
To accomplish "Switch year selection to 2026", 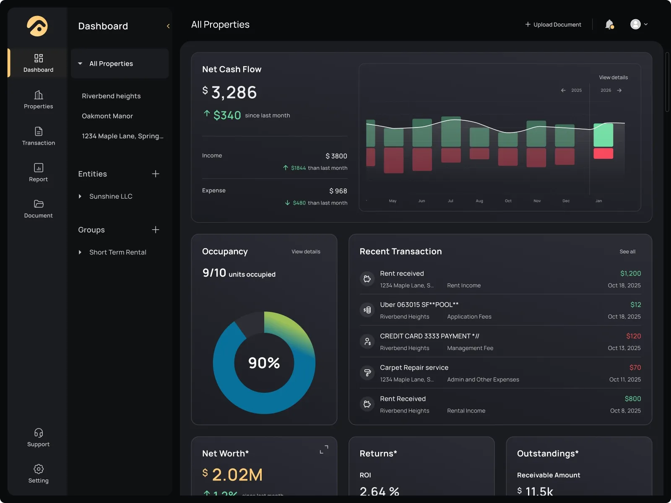I will tap(605, 90).
